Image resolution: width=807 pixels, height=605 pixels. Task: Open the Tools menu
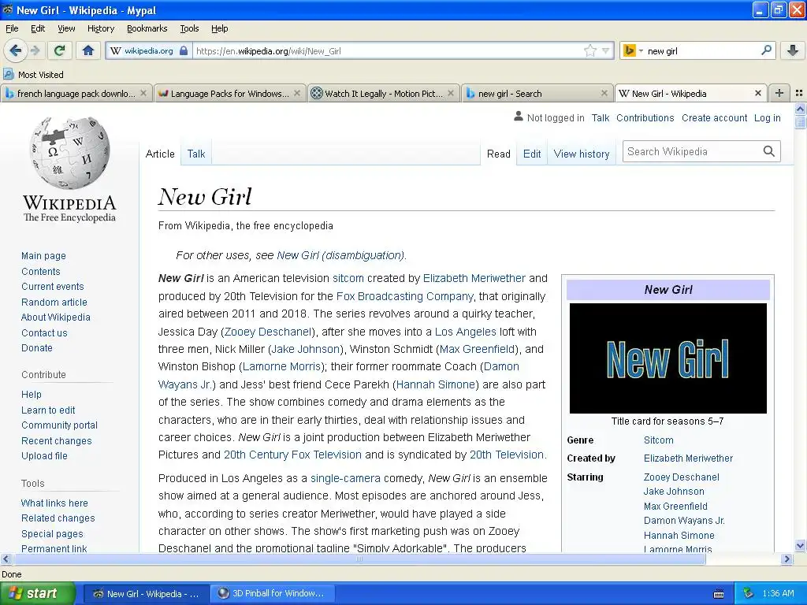click(189, 28)
